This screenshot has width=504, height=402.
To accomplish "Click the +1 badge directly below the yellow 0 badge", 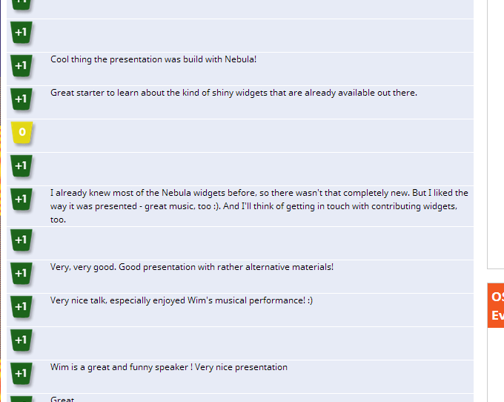I will [x=21, y=165].
